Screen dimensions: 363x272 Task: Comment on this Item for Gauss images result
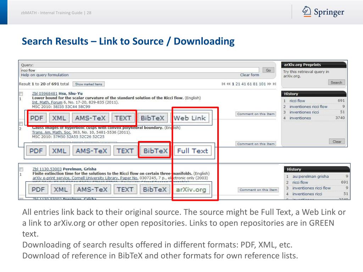256,144
